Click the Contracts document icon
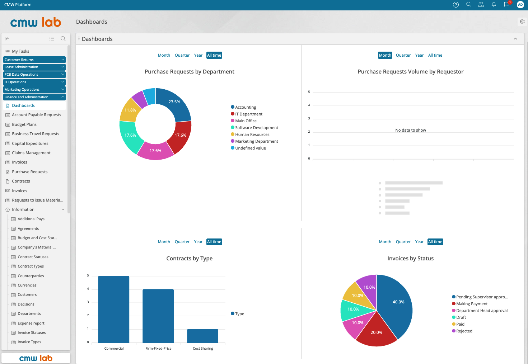 (8, 181)
